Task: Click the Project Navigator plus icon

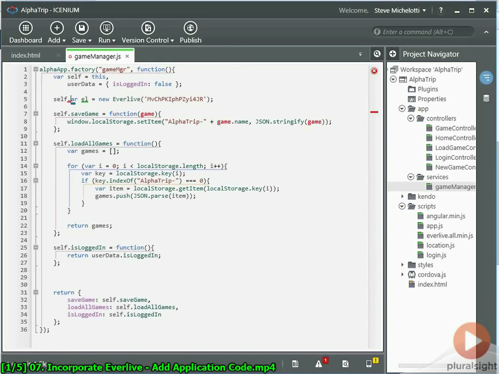Action: tap(393, 54)
